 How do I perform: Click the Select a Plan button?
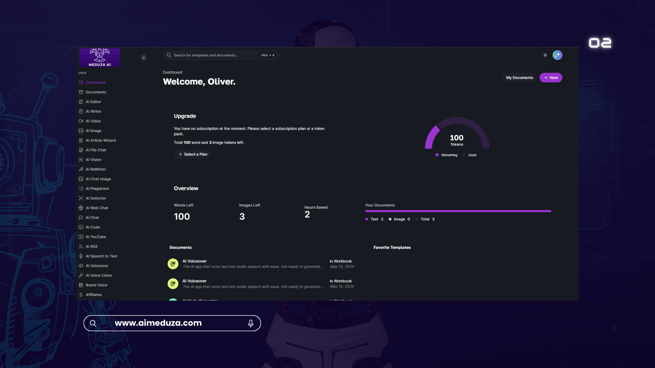point(193,154)
